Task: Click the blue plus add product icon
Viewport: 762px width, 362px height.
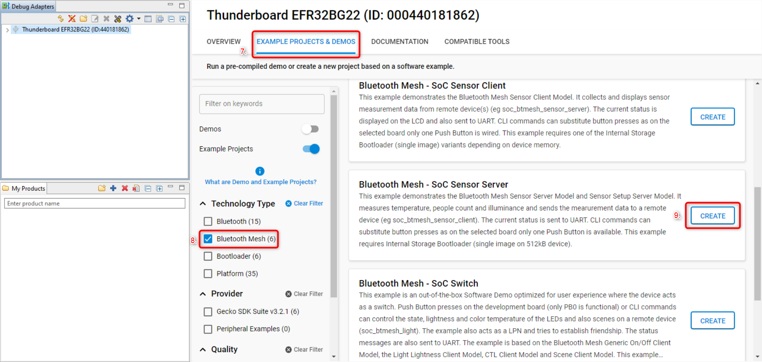Action: (113, 188)
